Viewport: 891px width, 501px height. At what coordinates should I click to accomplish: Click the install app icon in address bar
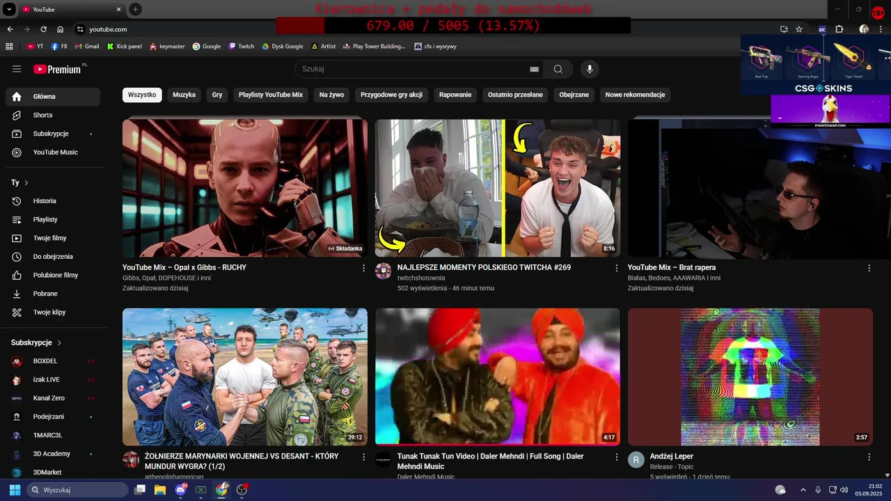tap(784, 29)
